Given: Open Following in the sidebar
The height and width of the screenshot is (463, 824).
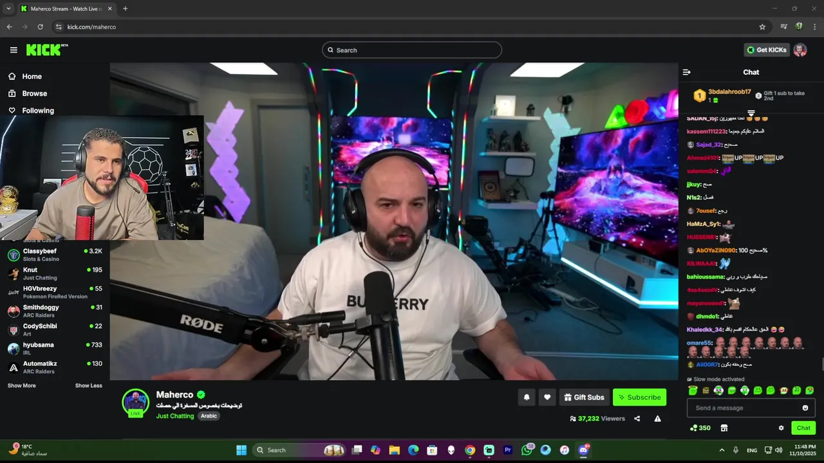Looking at the screenshot, I should 31,111.
